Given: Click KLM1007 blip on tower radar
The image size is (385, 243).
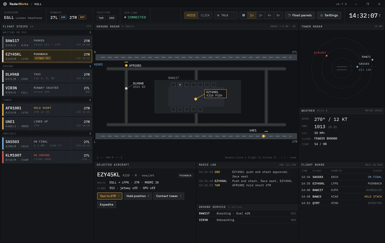Looking at the screenshot, I should (327, 56).
